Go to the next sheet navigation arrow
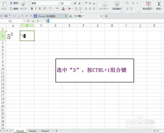 click(8, 131)
